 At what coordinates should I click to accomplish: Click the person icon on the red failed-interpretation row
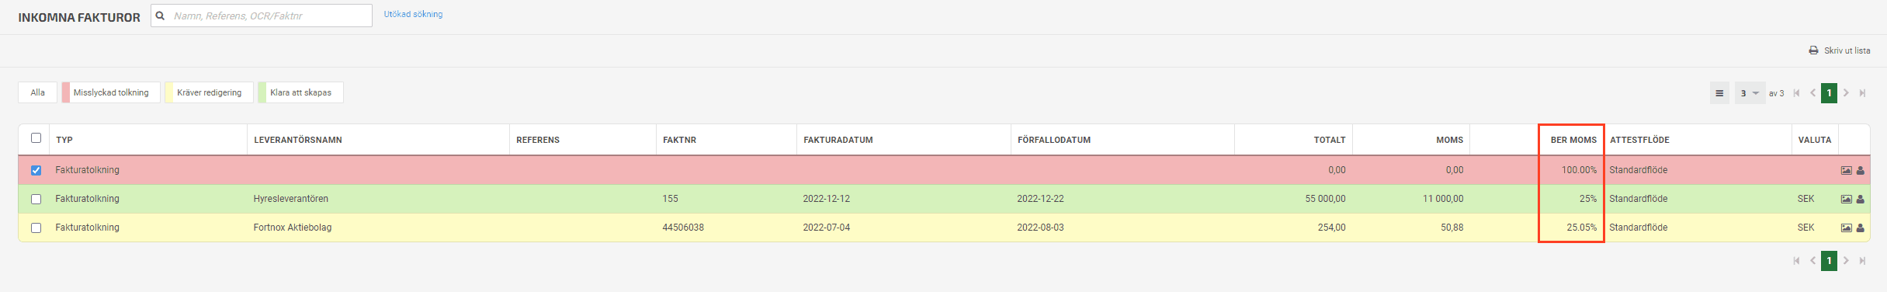coord(1860,171)
